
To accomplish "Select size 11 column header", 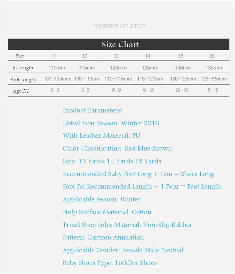I will 54,56.
